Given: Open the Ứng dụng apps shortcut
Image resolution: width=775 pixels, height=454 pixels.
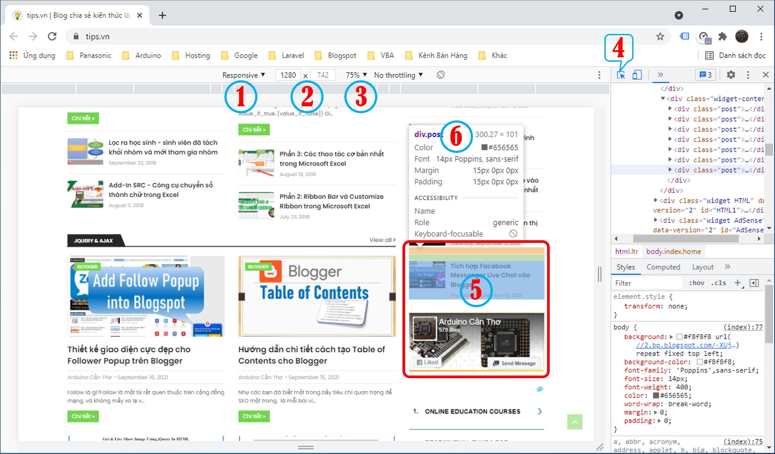Looking at the screenshot, I should tap(33, 56).
